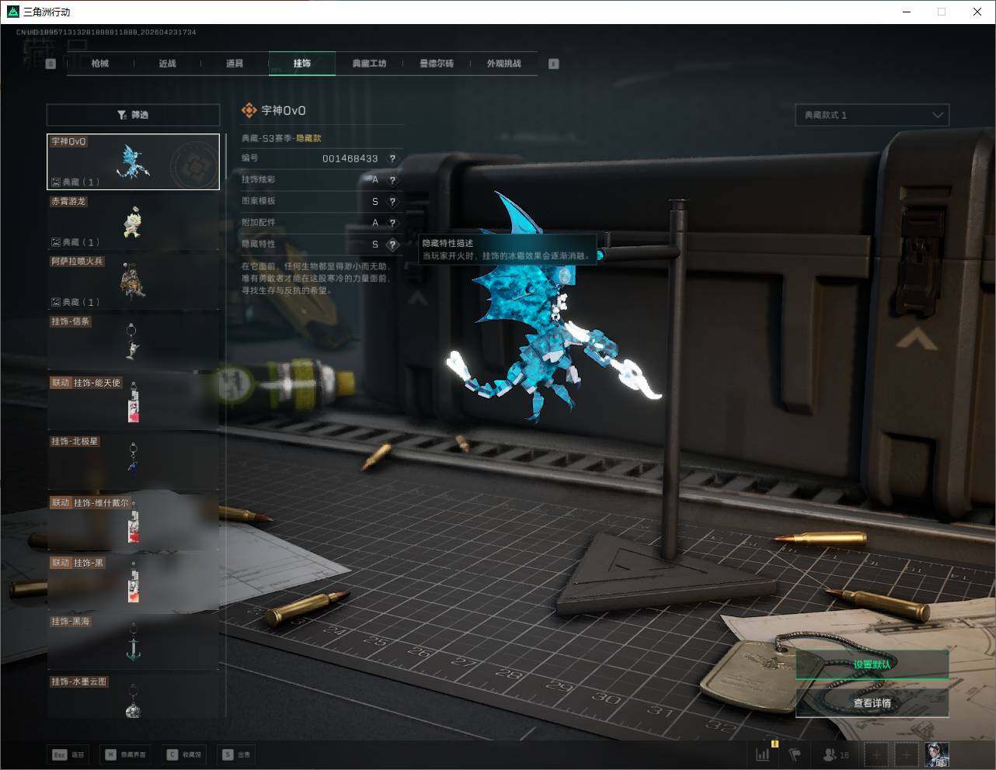
Task: Click the Esc 返回 back button
Action: (x=68, y=754)
